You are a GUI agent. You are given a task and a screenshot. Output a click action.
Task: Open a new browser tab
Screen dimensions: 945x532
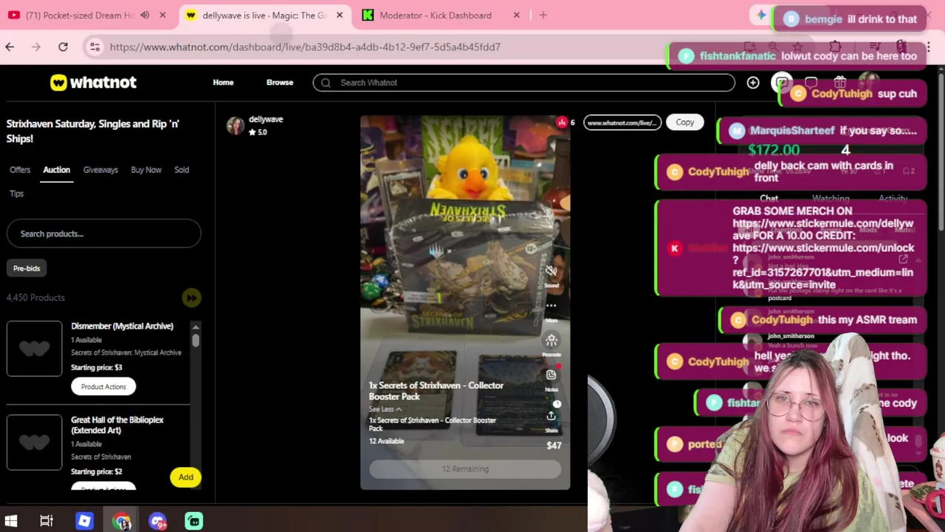pyautogui.click(x=543, y=15)
